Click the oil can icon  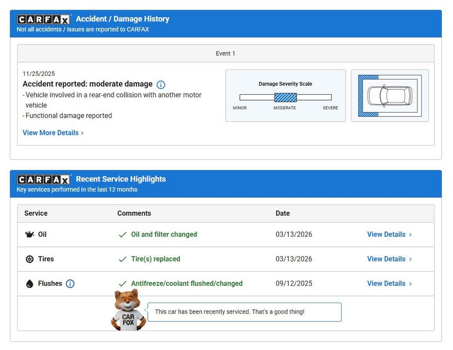tap(30, 235)
